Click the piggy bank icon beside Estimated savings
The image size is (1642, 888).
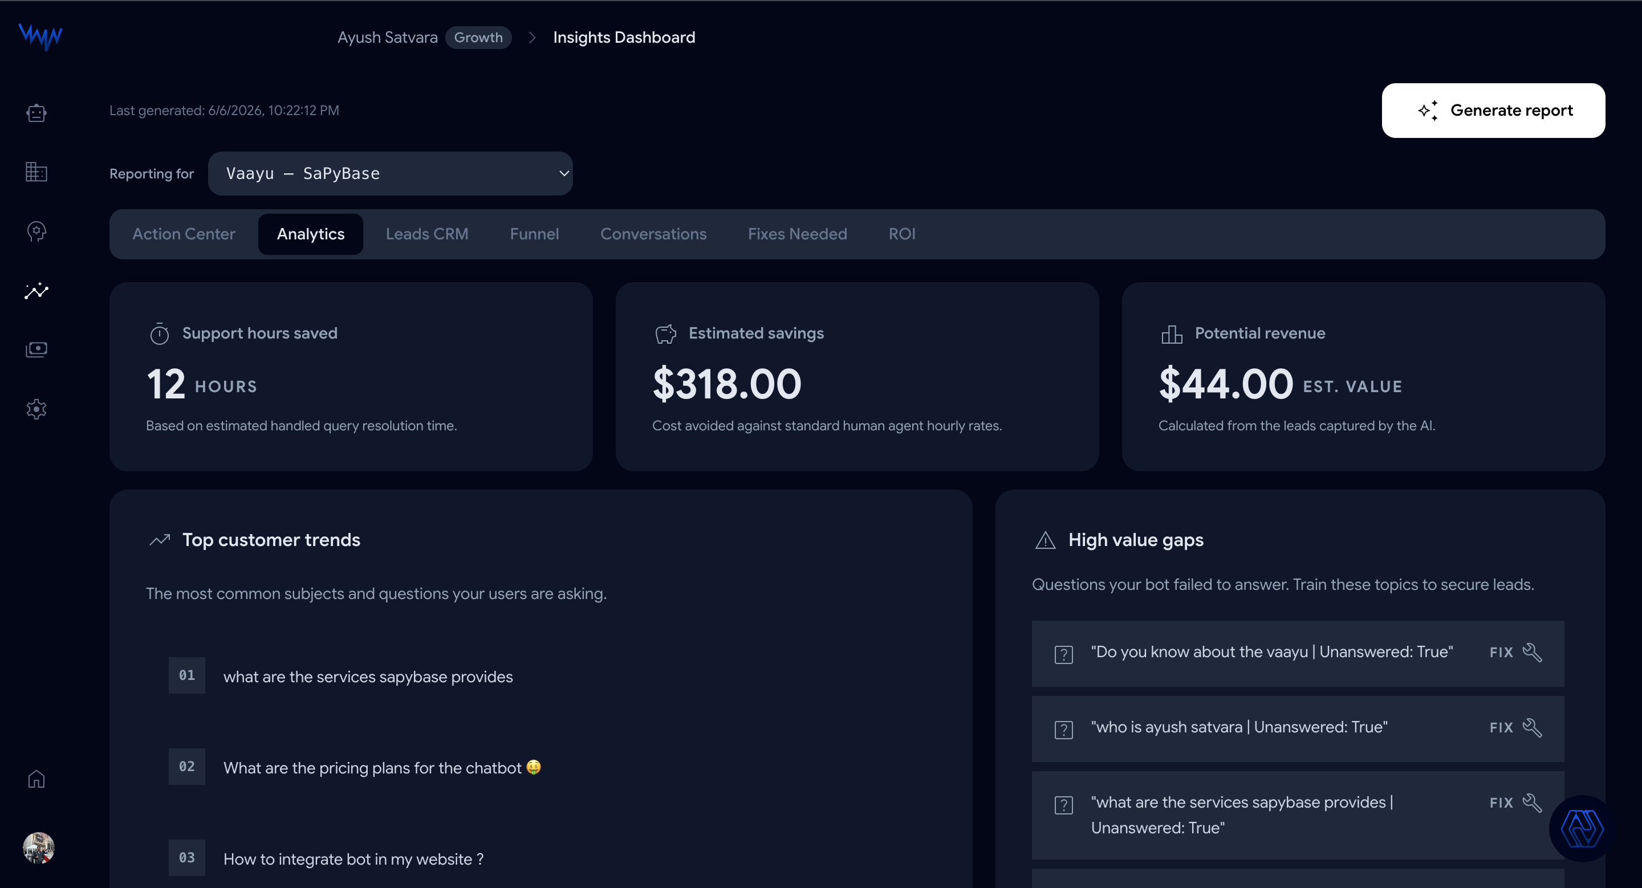click(665, 333)
